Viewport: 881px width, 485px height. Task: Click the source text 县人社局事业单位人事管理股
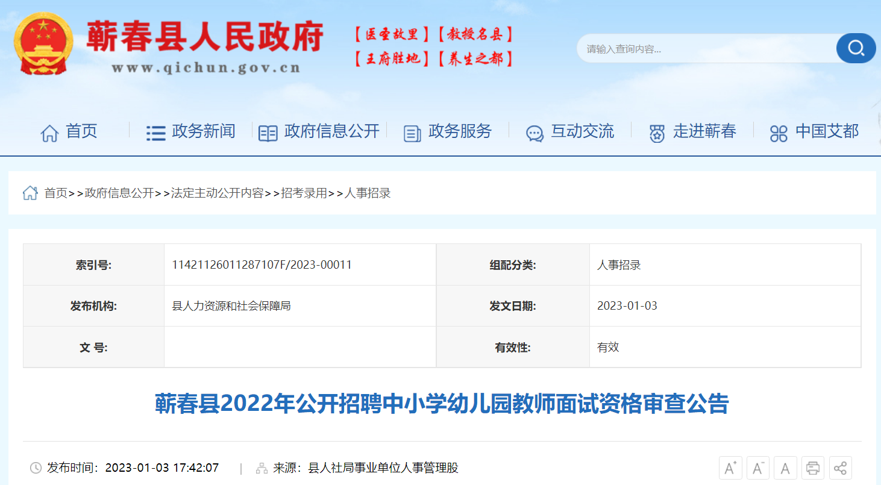coord(383,468)
